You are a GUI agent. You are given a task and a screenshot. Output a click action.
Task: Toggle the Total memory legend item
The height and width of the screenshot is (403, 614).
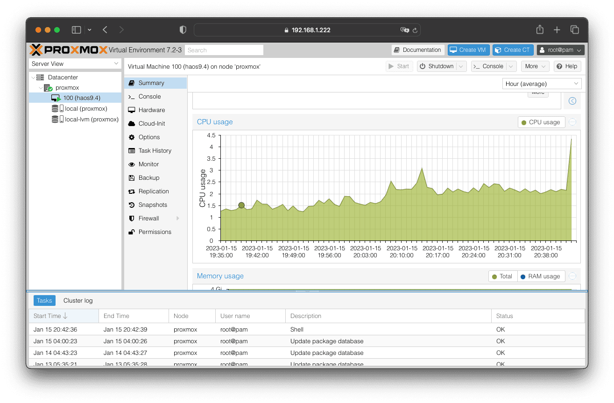[502, 276]
